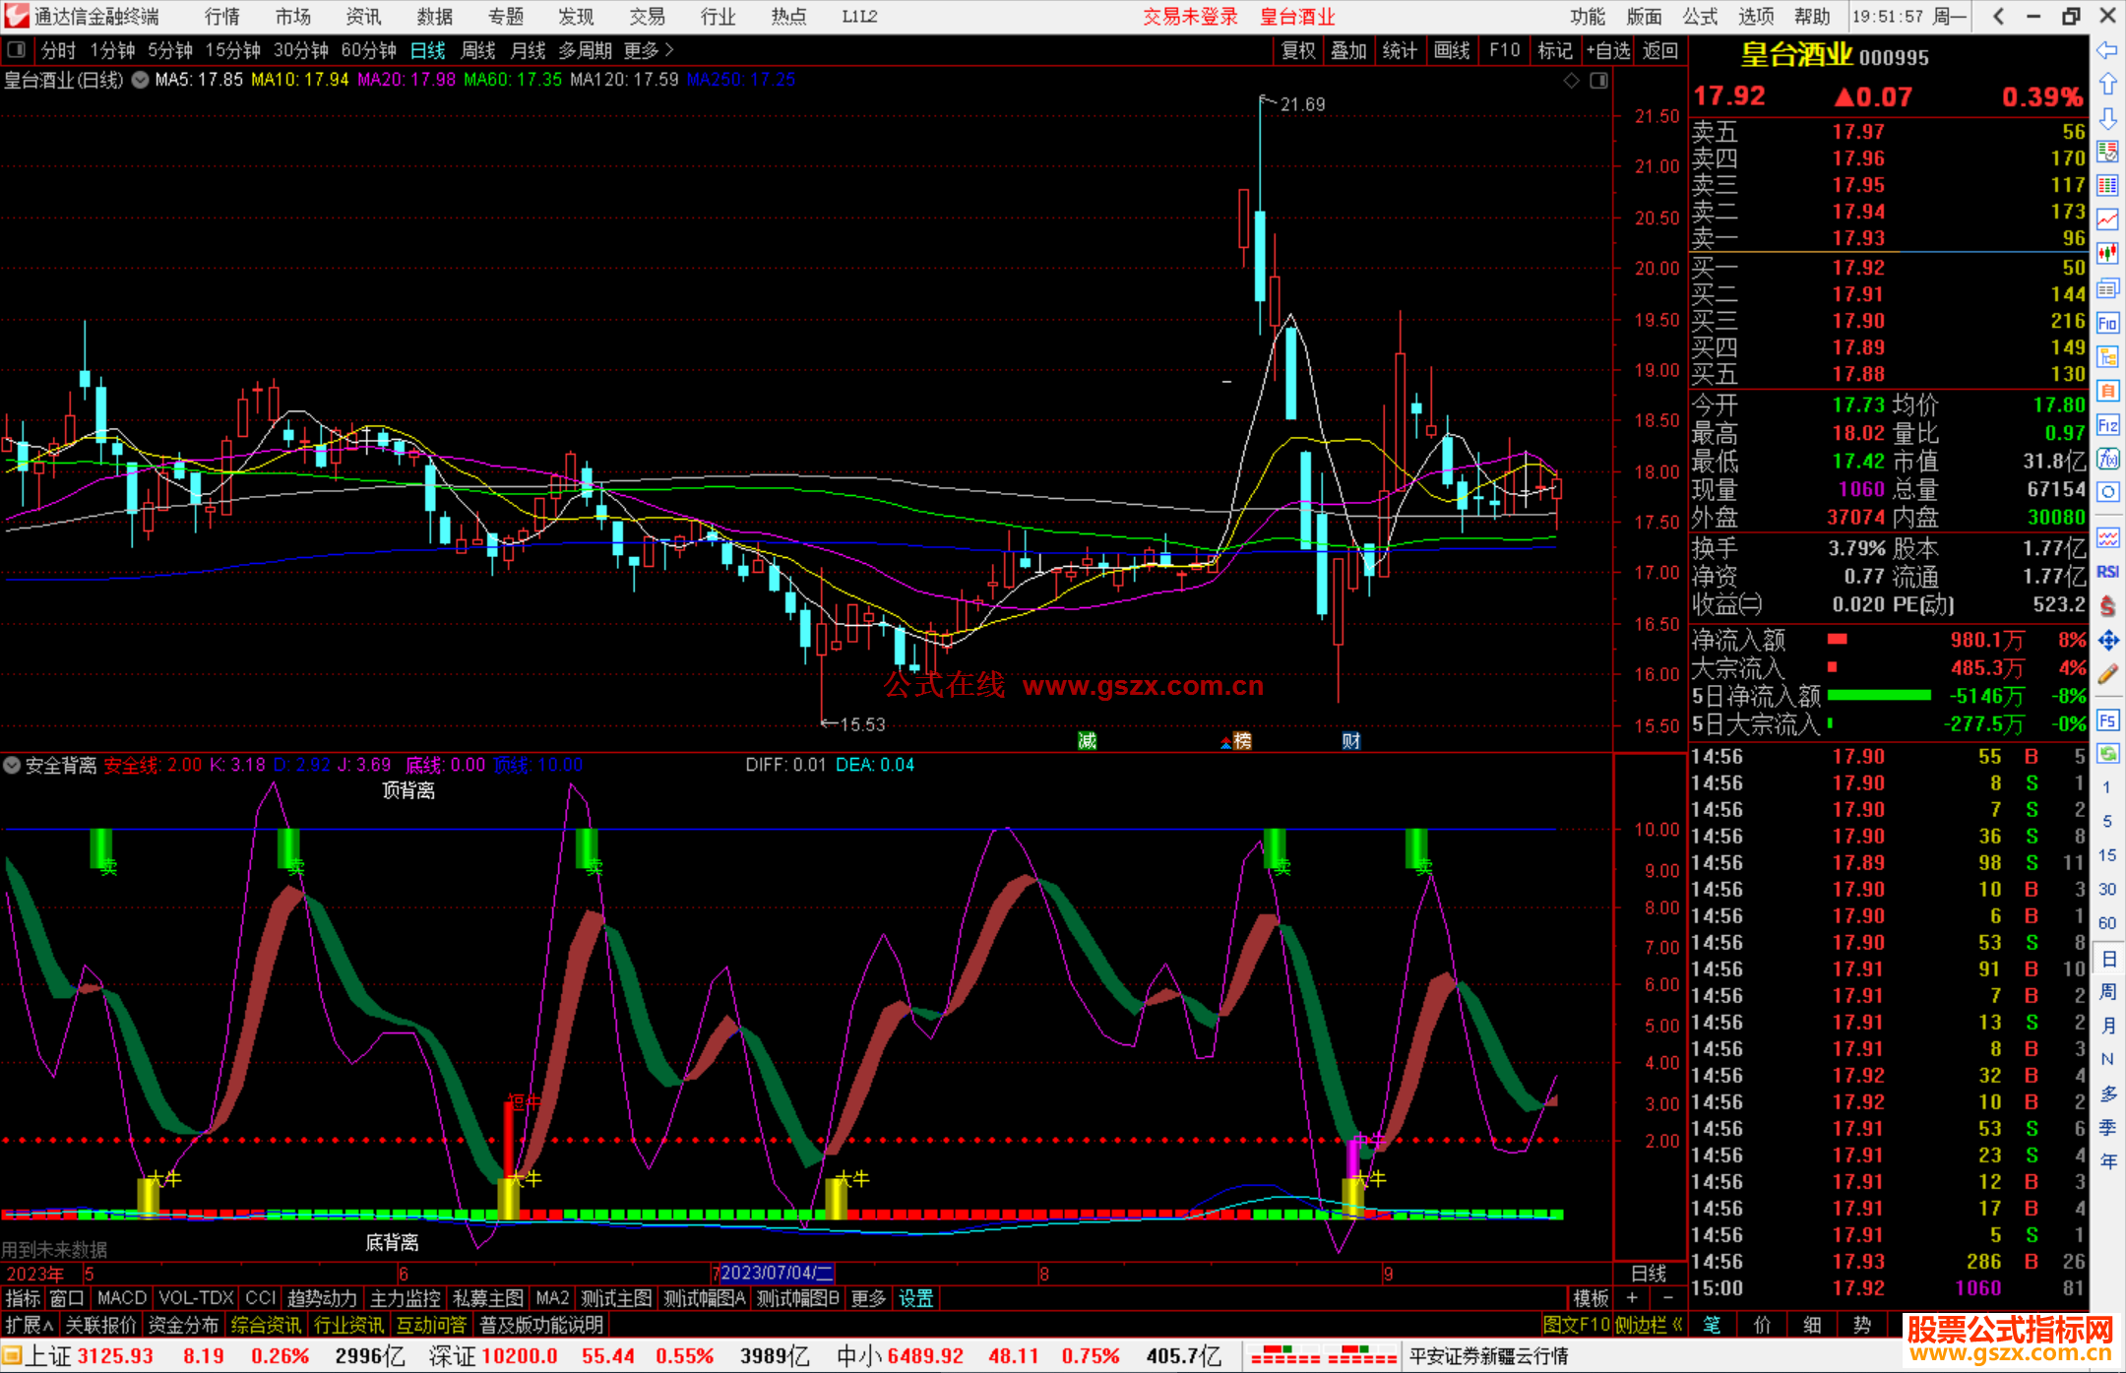
Task: Click the RSI indicator sidebar icon
Action: [x=2107, y=572]
